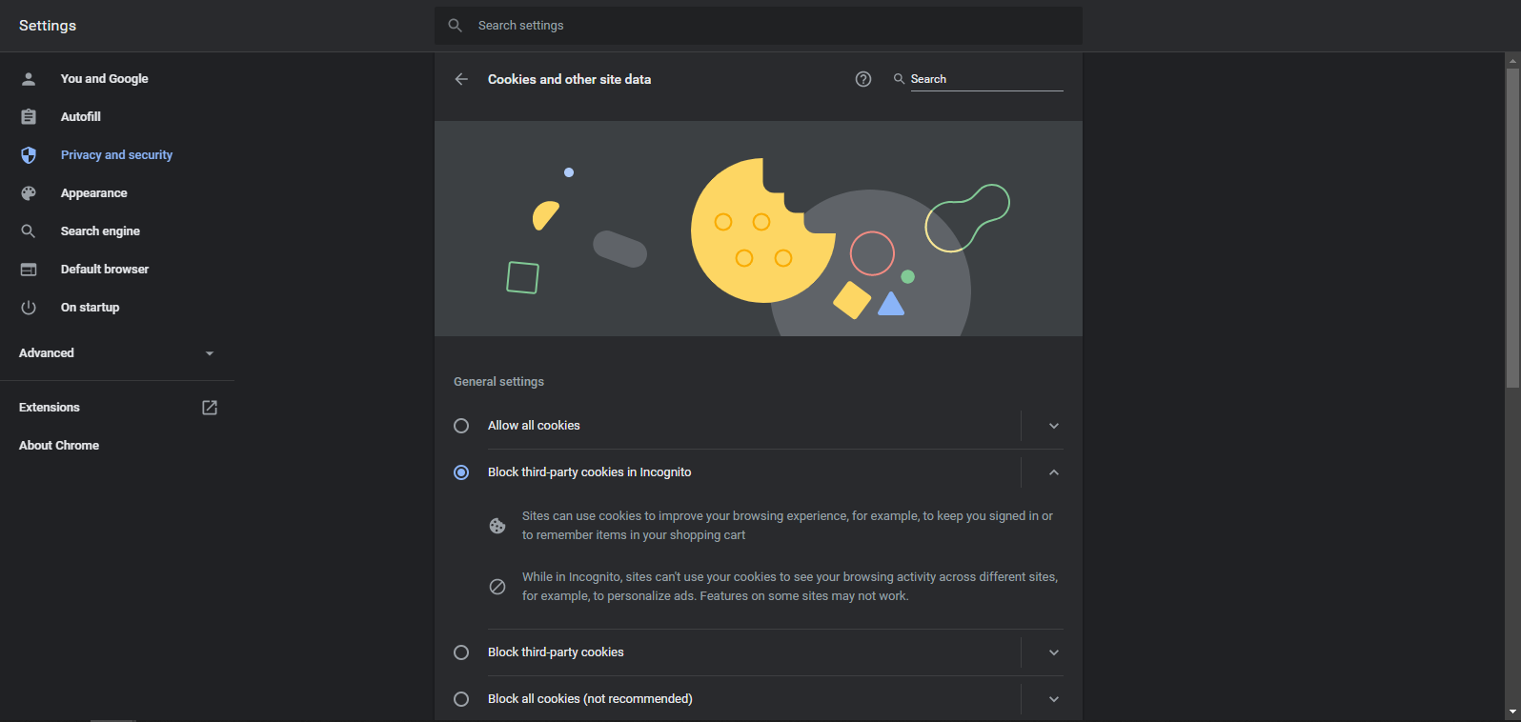This screenshot has height=722, width=1521.
Task: Click the Appearance palette icon
Action: [29, 193]
